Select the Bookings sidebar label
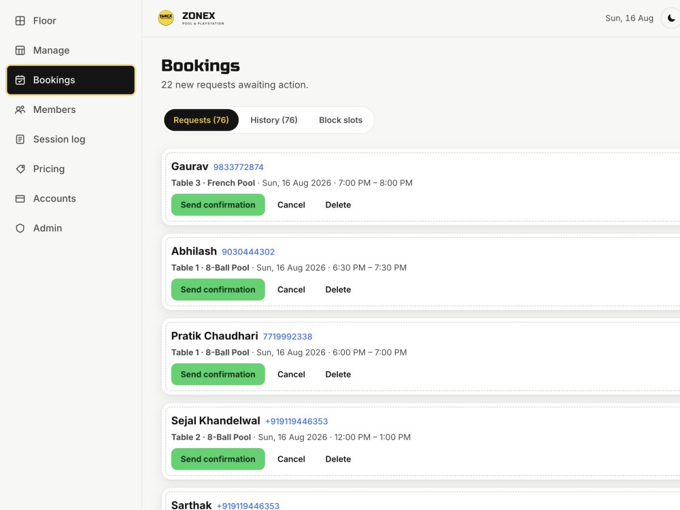Viewport: 680px width, 510px height. 54,80
